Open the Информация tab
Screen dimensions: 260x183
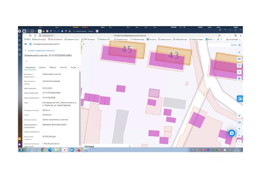coord(30,67)
